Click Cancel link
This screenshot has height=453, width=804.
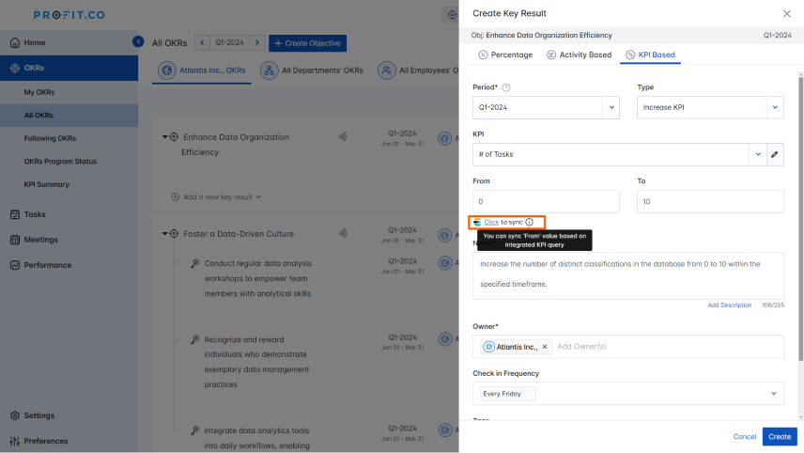(x=745, y=437)
